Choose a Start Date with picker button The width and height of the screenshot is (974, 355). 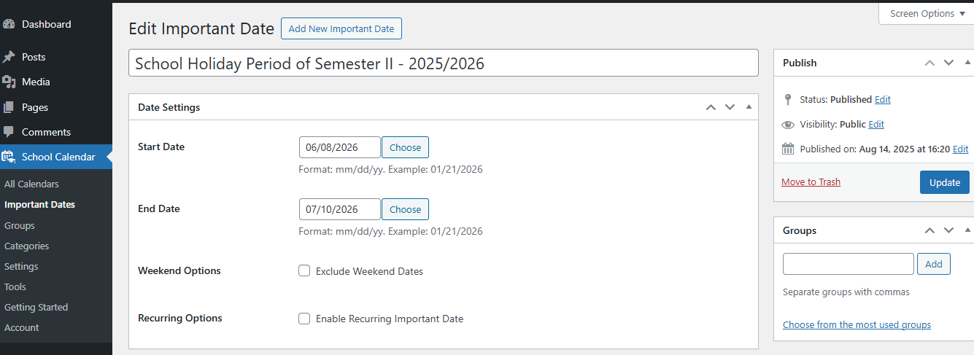coord(405,147)
